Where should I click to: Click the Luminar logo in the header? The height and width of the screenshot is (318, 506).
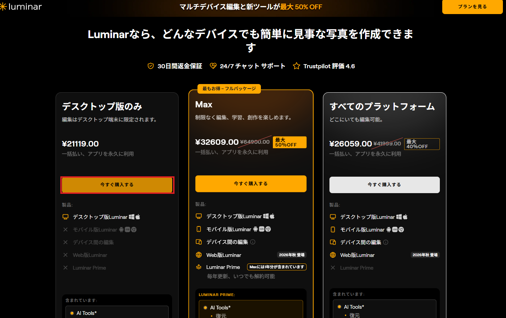(x=21, y=7)
